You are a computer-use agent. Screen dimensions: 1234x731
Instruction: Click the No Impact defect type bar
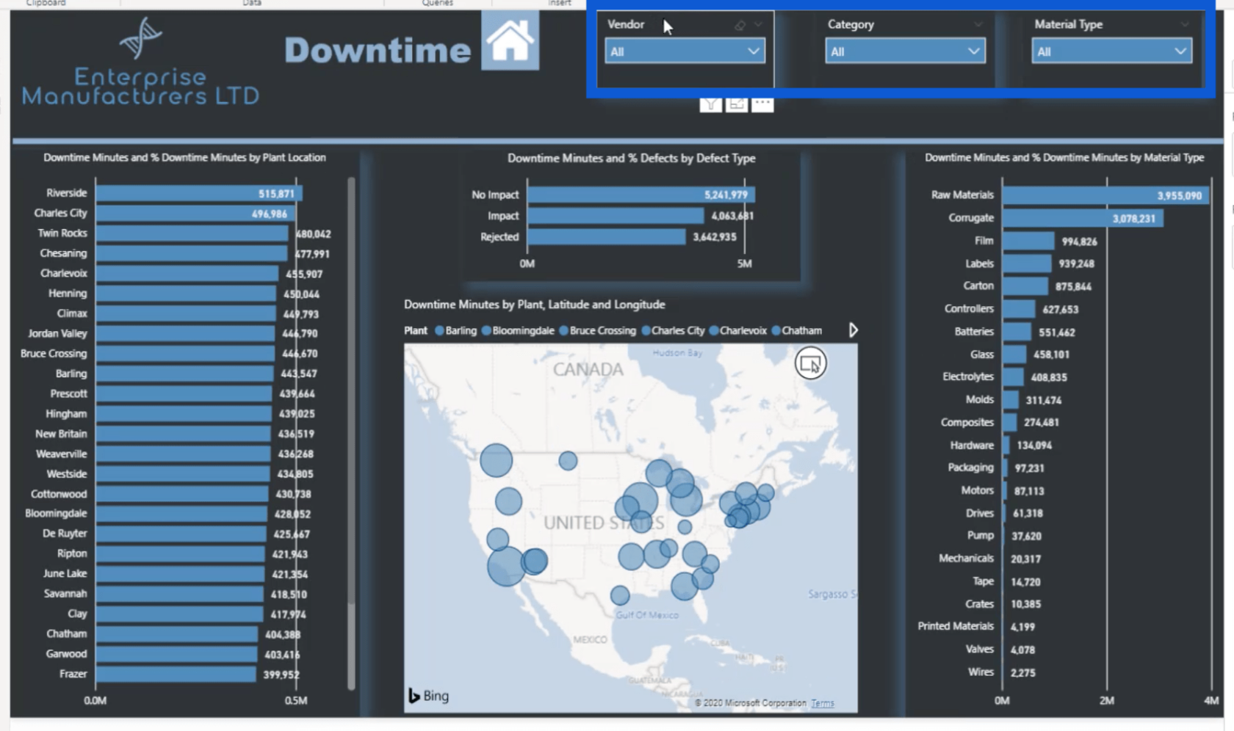tap(641, 194)
